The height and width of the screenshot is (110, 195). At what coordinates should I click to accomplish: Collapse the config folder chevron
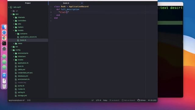11,50
